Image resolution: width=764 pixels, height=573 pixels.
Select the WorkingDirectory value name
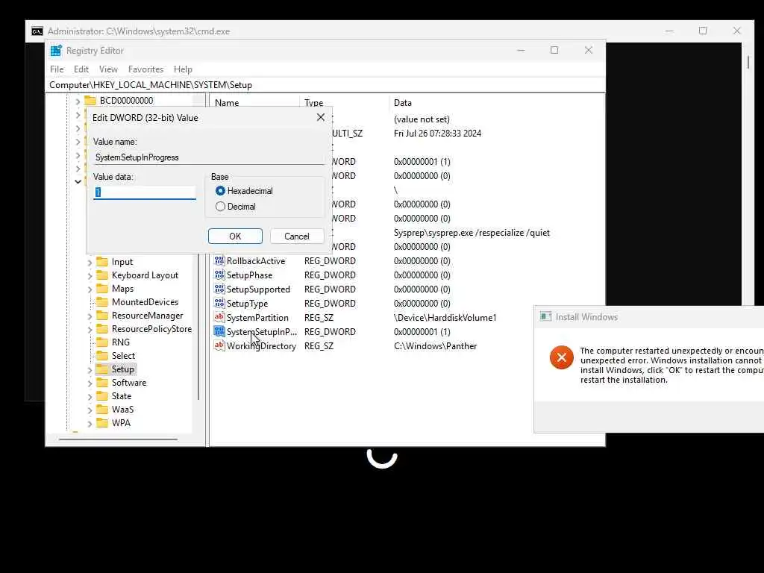(261, 346)
